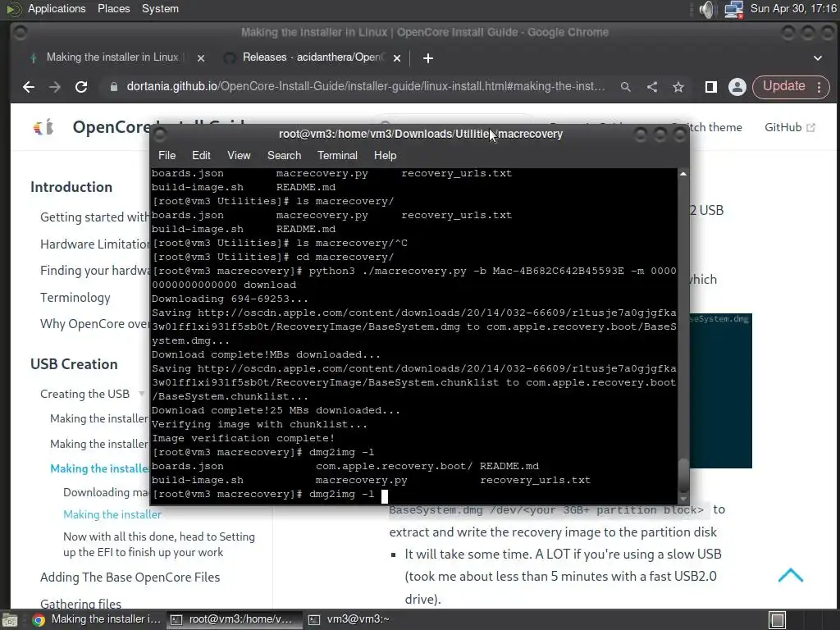Open terminal File menu
The height and width of the screenshot is (630, 840).
coord(167,155)
